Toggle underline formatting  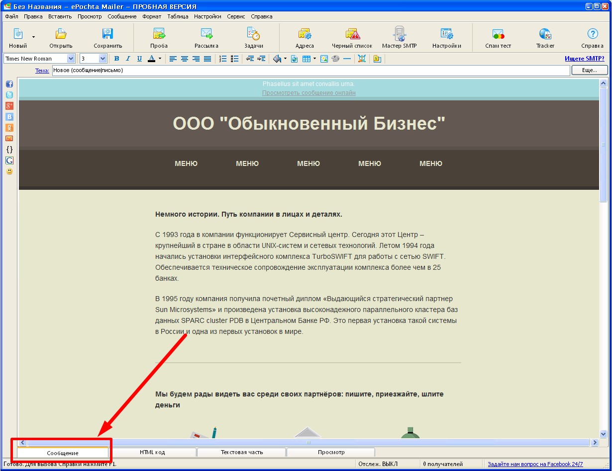pyautogui.click(x=139, y=59)
